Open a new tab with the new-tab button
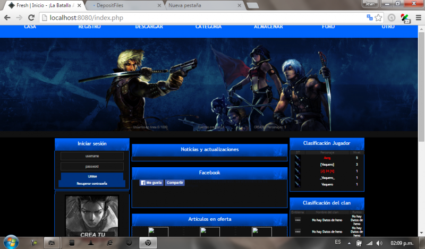Screen dimensions: 425x249 [253, 5]
